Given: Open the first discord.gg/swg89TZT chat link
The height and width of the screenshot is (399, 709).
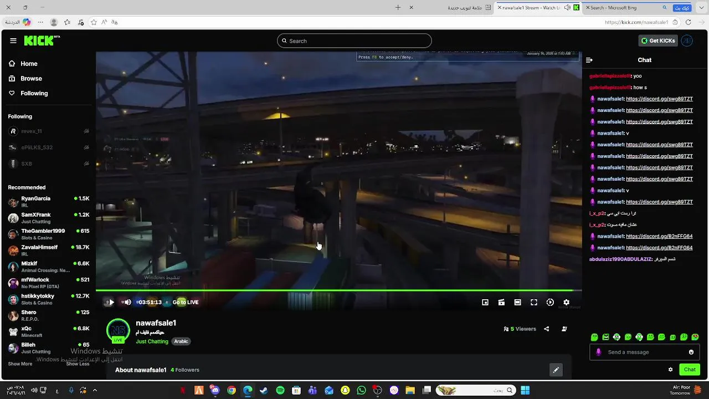Looking at the screenshot, I should (659, 99).
